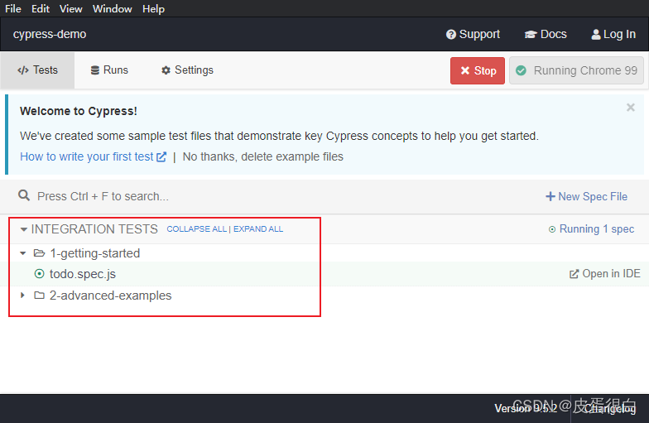Open the Docs link

coord(546,34)
